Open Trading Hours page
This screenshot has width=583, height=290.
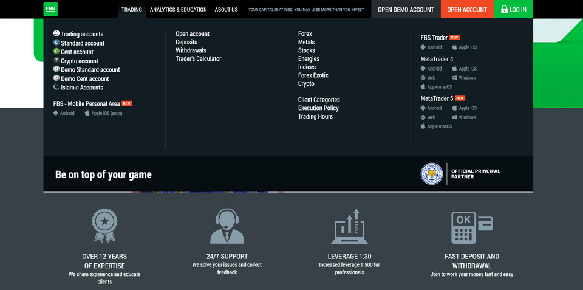315,117
